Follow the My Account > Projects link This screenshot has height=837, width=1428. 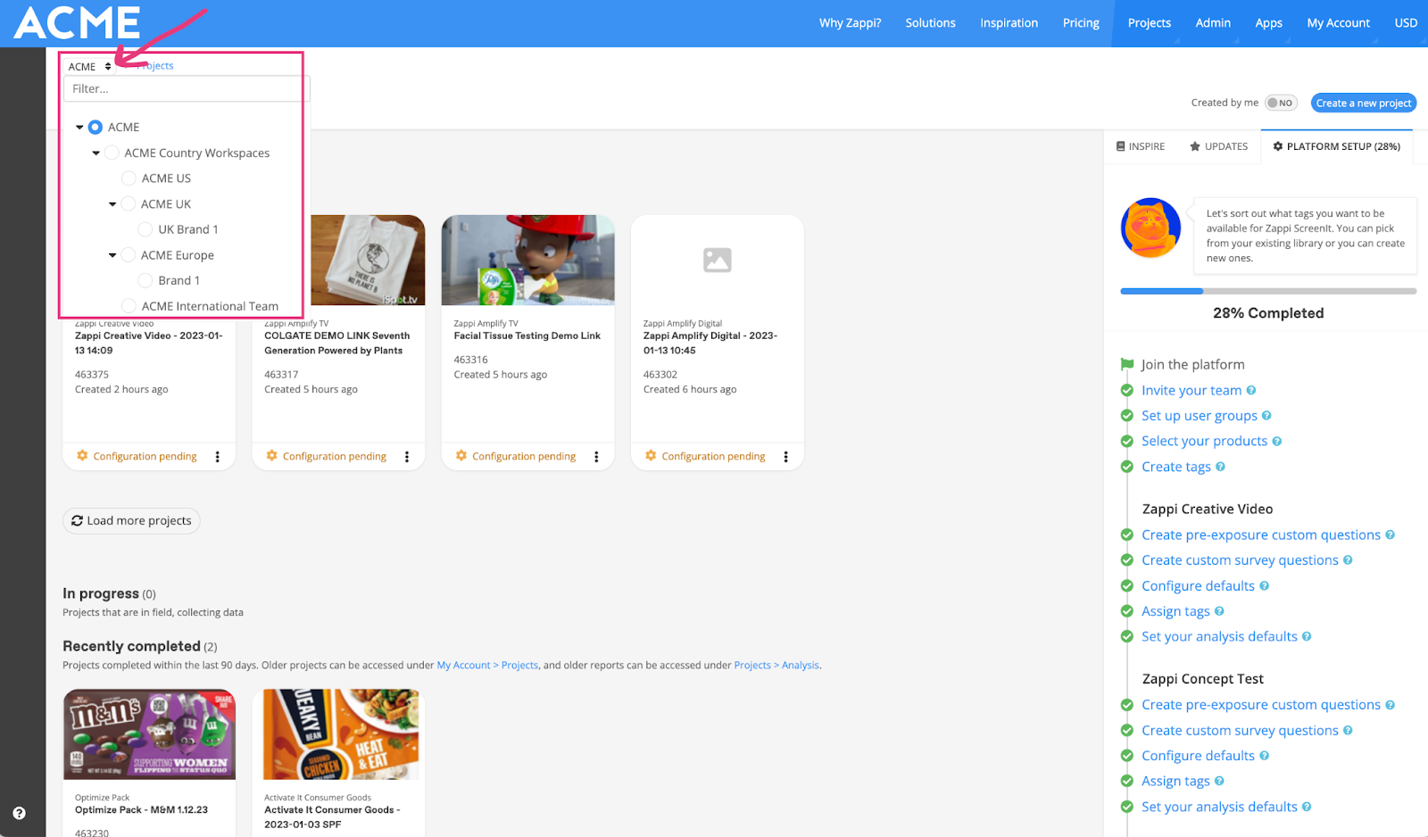pos(487,665)
